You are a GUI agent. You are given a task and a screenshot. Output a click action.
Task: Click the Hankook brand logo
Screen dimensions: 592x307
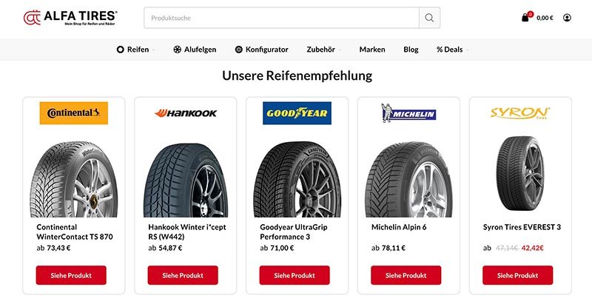(185, 113)
